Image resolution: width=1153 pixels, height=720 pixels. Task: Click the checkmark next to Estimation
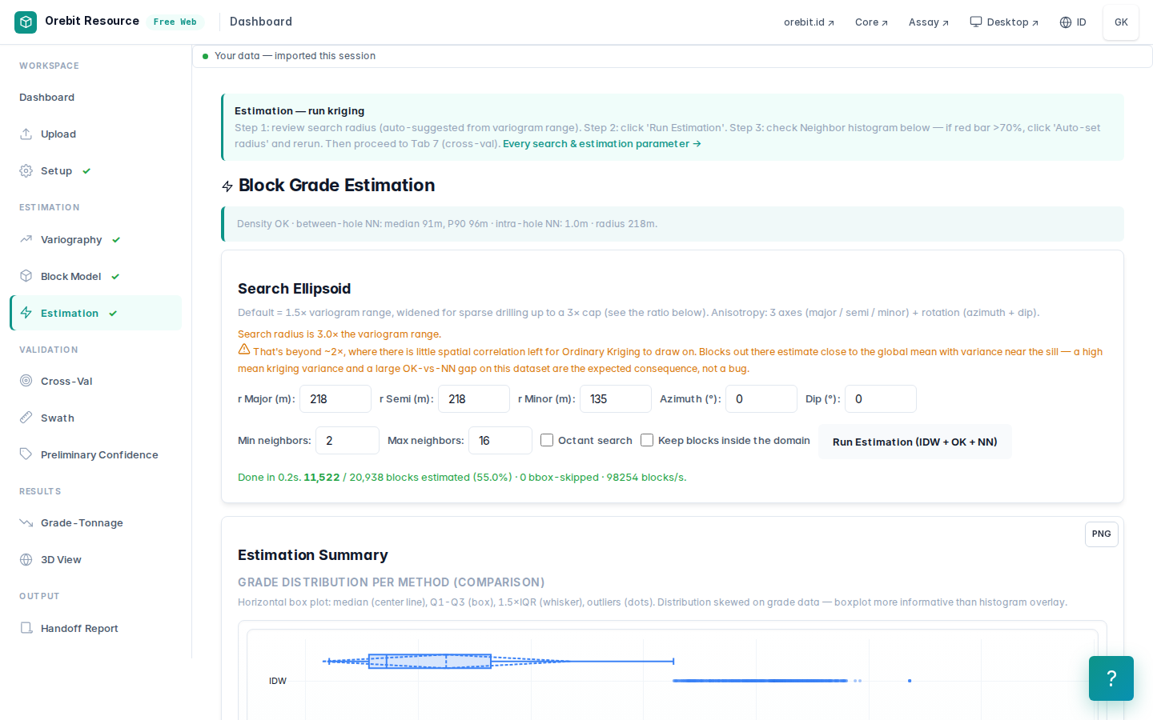coord(113,313)
